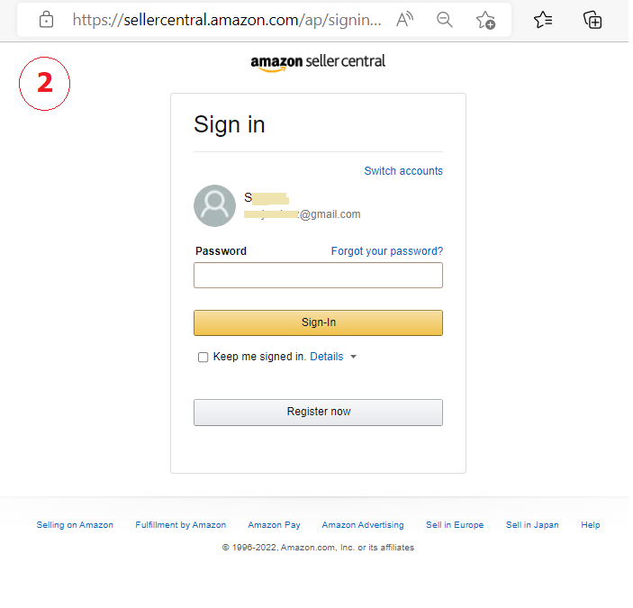Click the Password input field
The width and height of the screenshot is (633, 608).
pos(318,275)
